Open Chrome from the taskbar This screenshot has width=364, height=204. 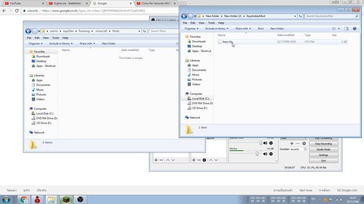[24, 199]
